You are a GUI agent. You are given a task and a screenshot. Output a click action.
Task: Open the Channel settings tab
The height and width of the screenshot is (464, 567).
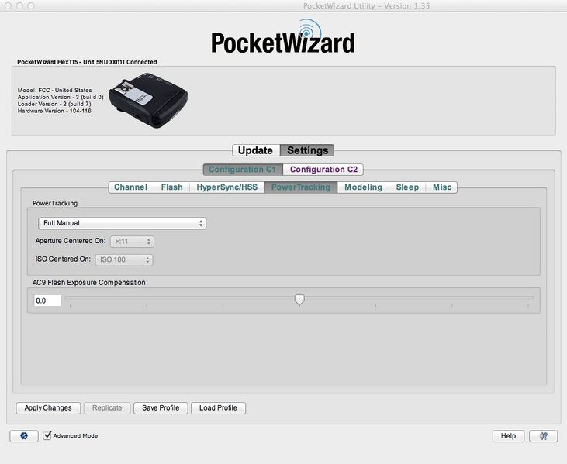coord(130,187)
